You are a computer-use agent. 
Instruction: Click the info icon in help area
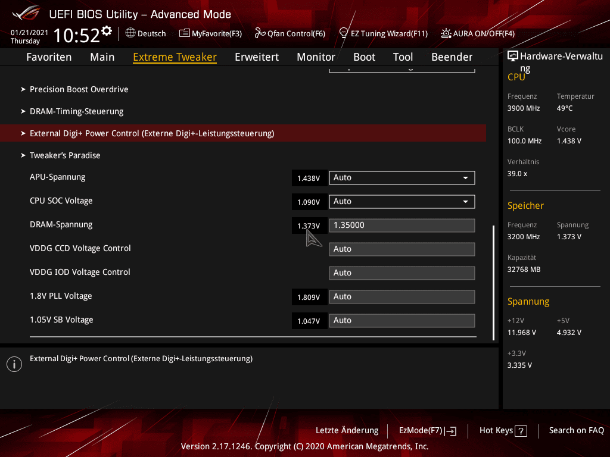14,364
